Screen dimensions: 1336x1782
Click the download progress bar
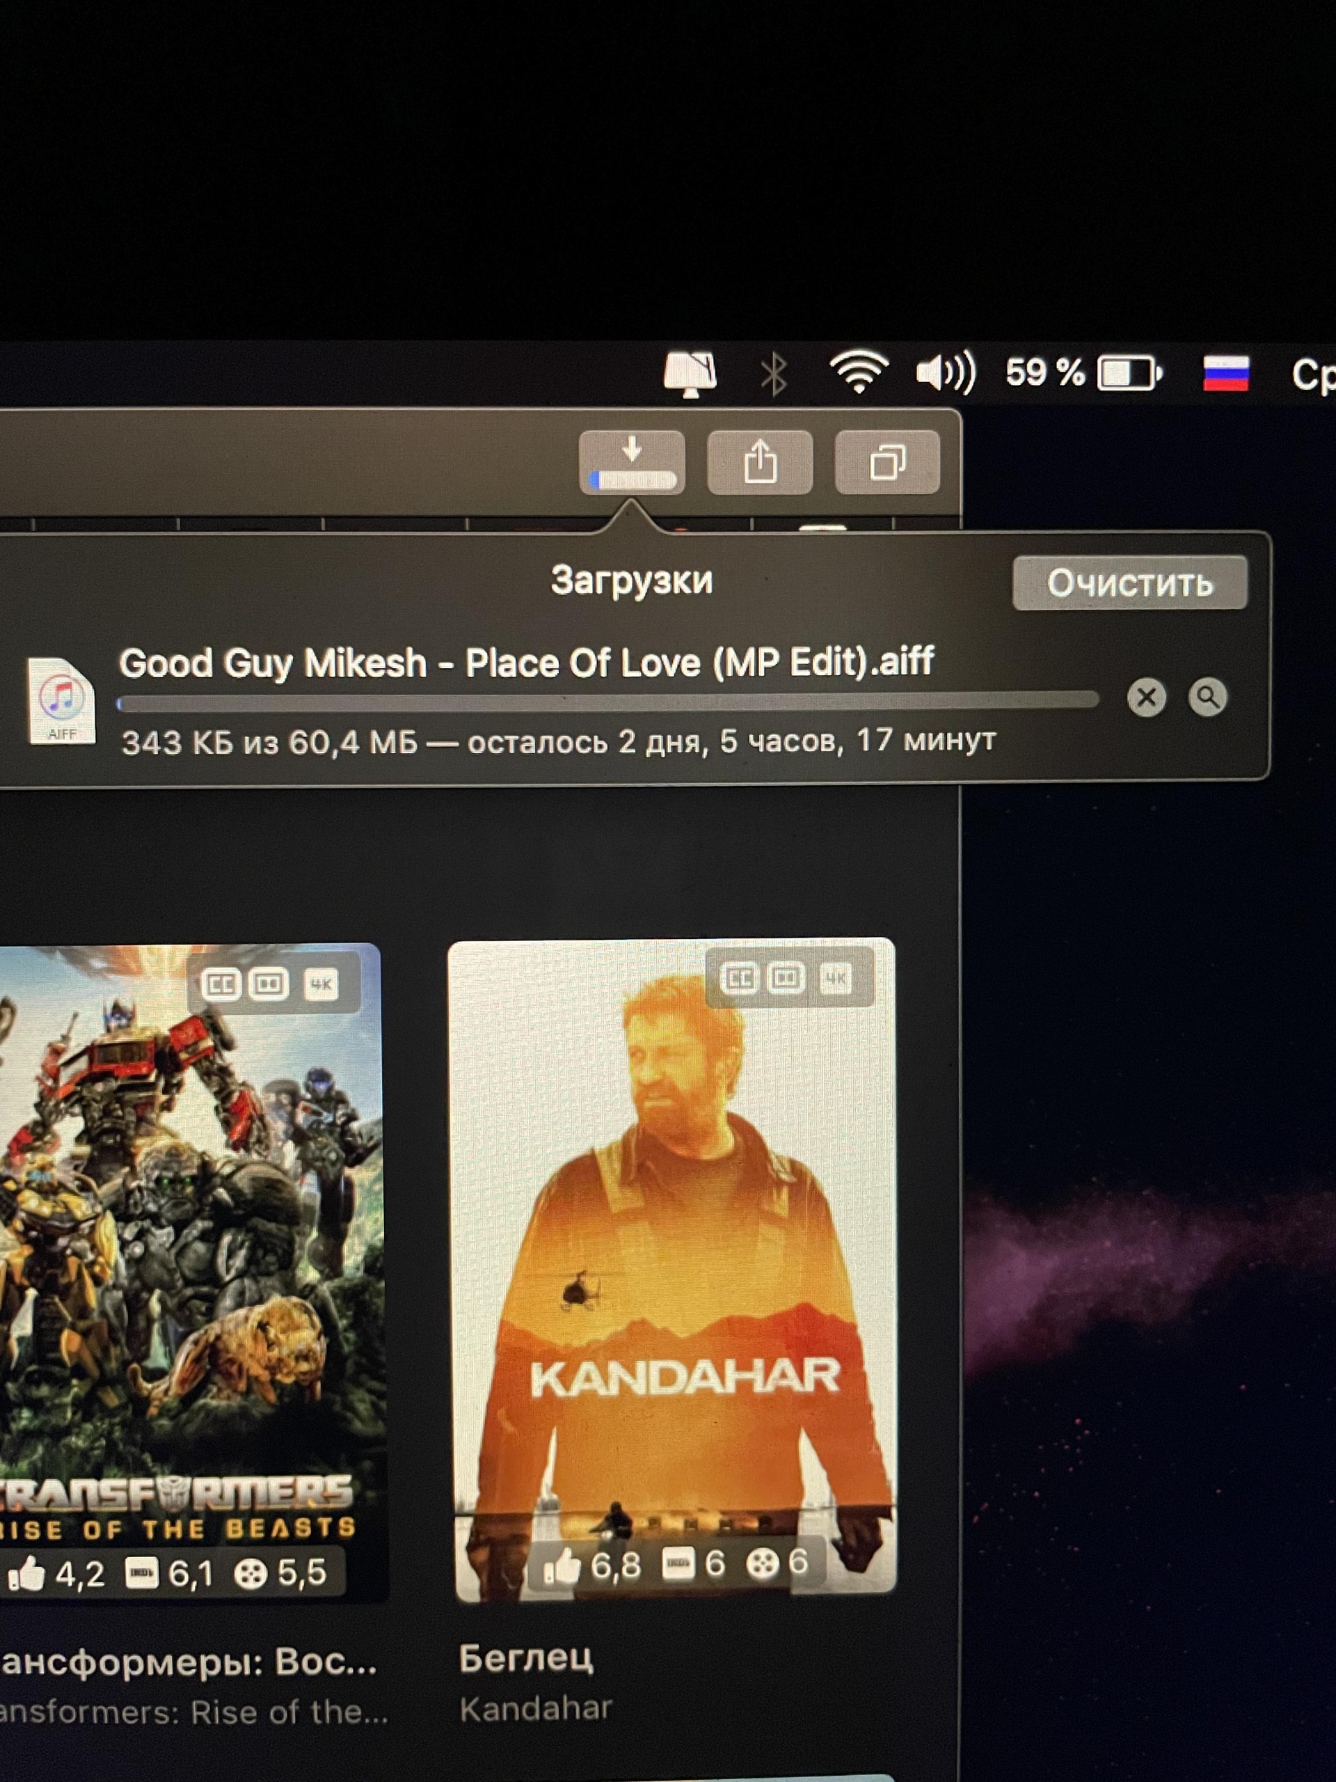[x=608, y=702]
